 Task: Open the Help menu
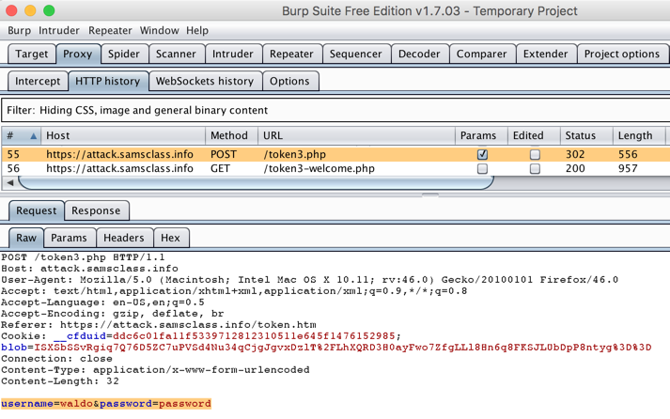[197, 30]
